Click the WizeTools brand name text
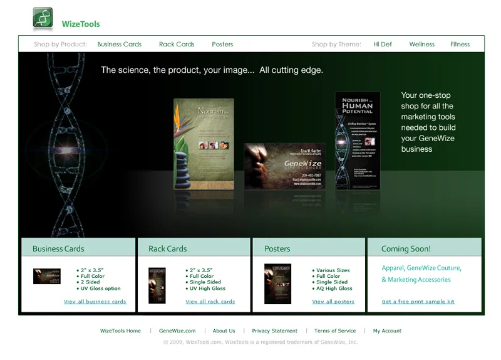 [x=81, y=24]
